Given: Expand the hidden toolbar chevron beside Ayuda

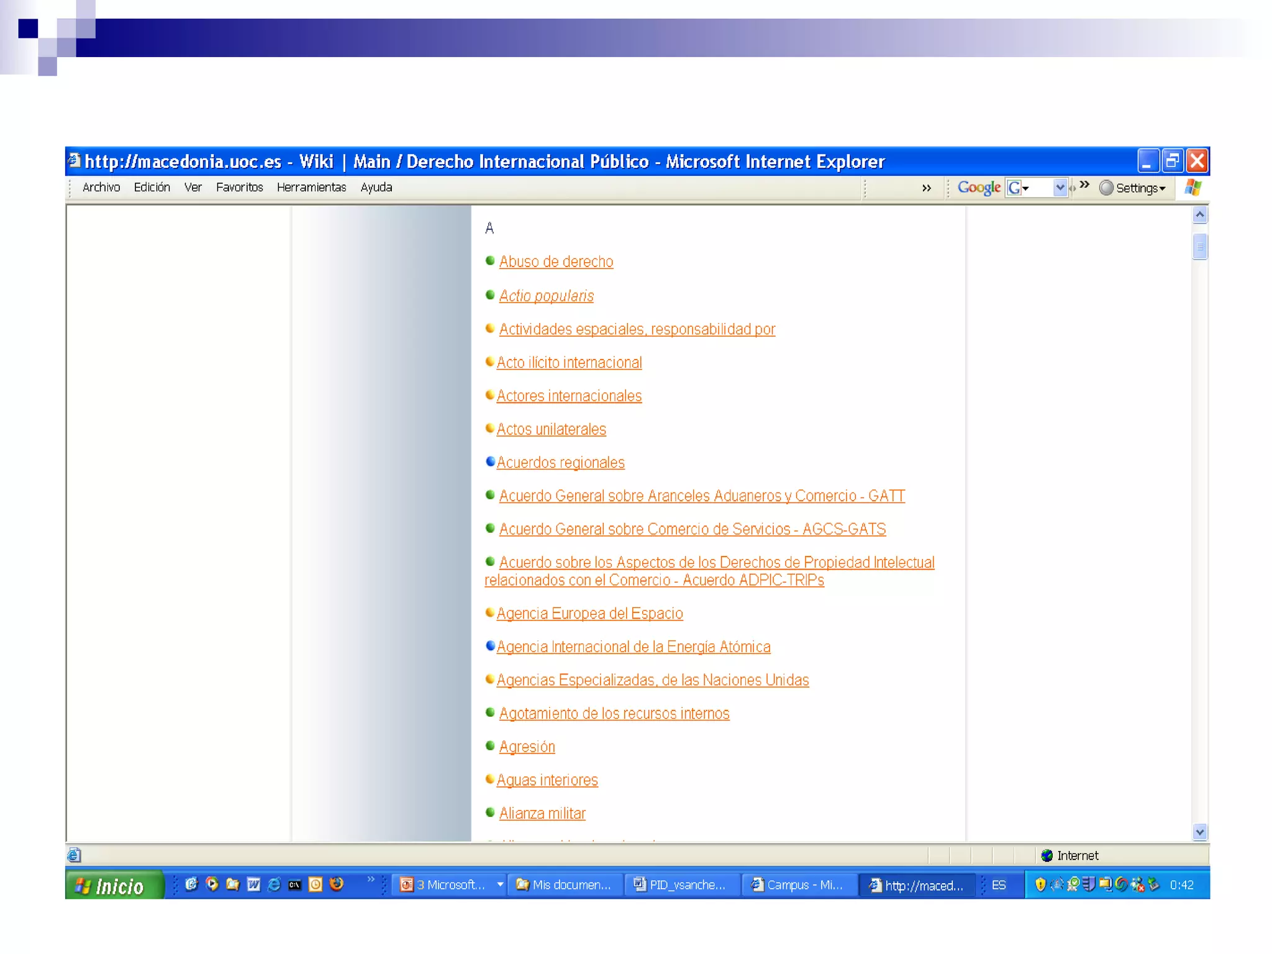Looking at the screenshot, I should (926, 188).
